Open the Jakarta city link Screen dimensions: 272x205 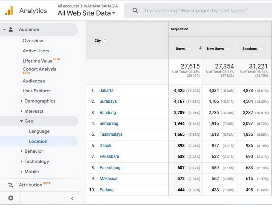coord(106,91)
